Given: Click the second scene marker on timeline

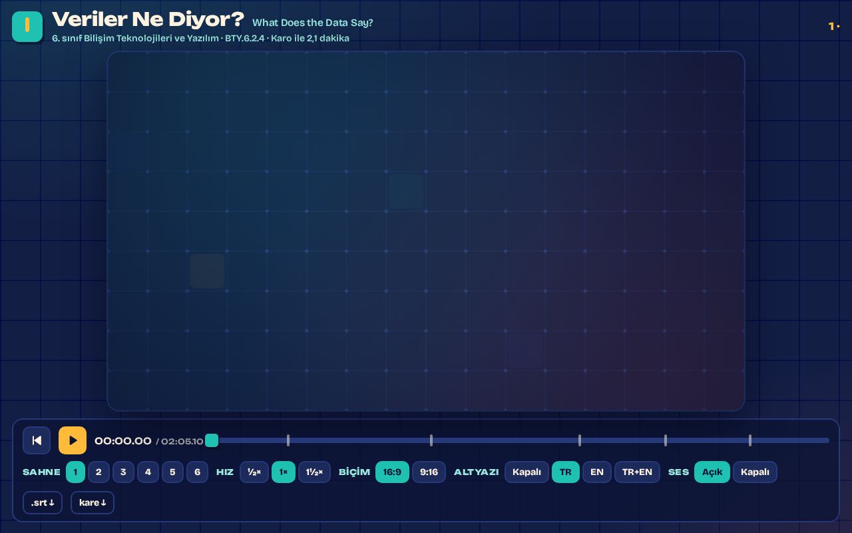Looking at the screenshot, I should [431, 440].
